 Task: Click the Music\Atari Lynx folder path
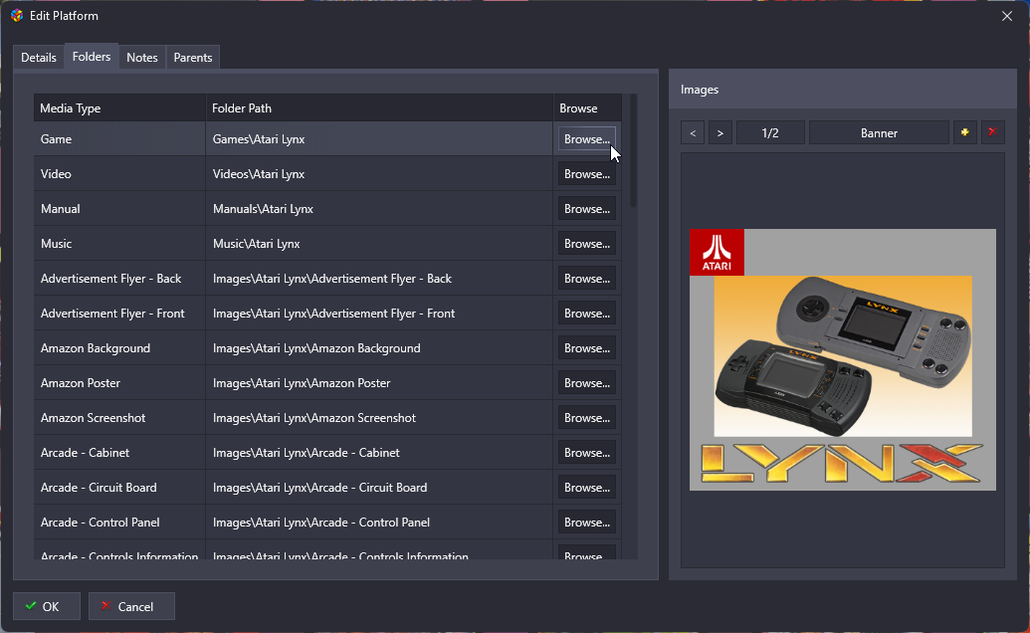[x=256, y=244]
